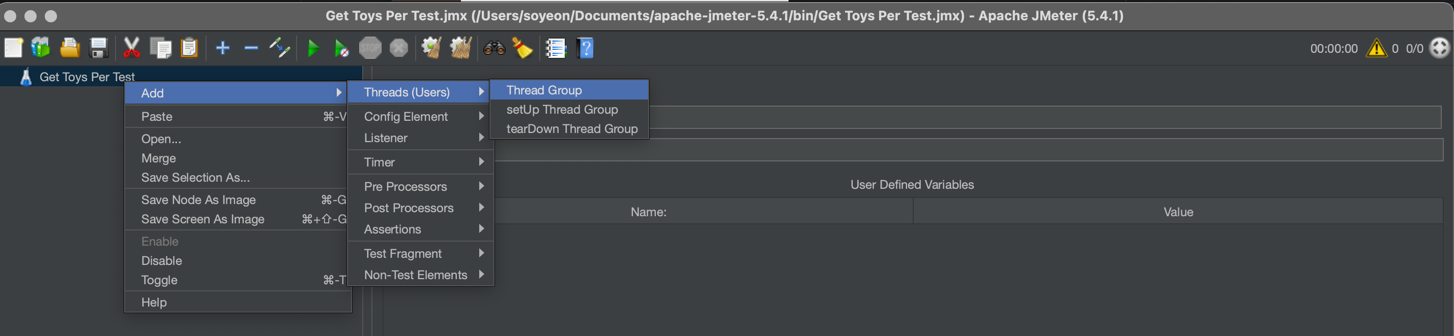Choose Save Node As Image
Screen dimensions: 1454x336
pos(236,200)
